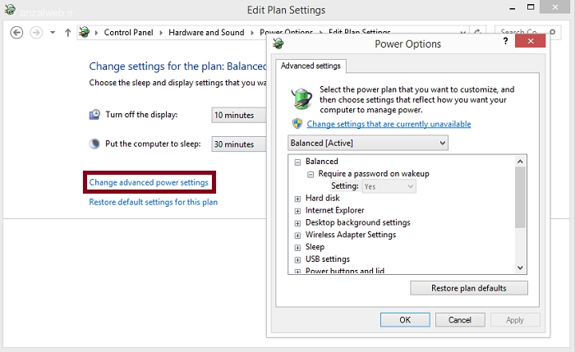Screen dimensions: 575x352
Task: Click the shield icon beside unavailable settings link
Action: 297,123
